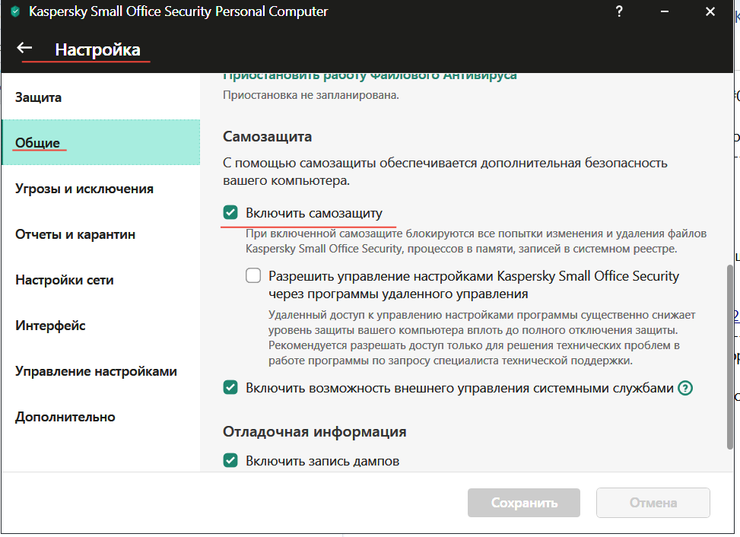Image resolution: width=740 pixels, height=537 pixels.
Task: Click the Kaspersky shield logo icon
Action: click(x=15, y=11)
